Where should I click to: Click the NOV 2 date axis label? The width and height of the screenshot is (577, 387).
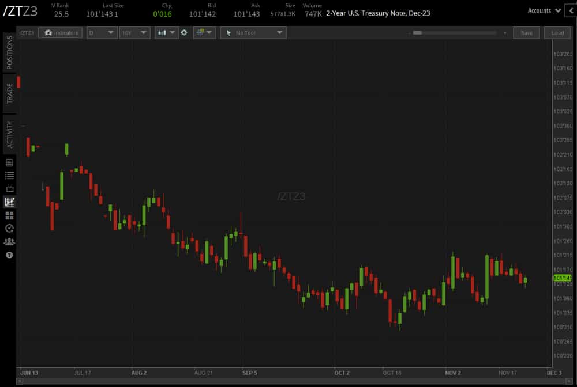453,373
